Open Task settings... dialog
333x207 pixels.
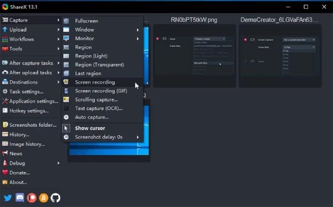tap(31, 92)
